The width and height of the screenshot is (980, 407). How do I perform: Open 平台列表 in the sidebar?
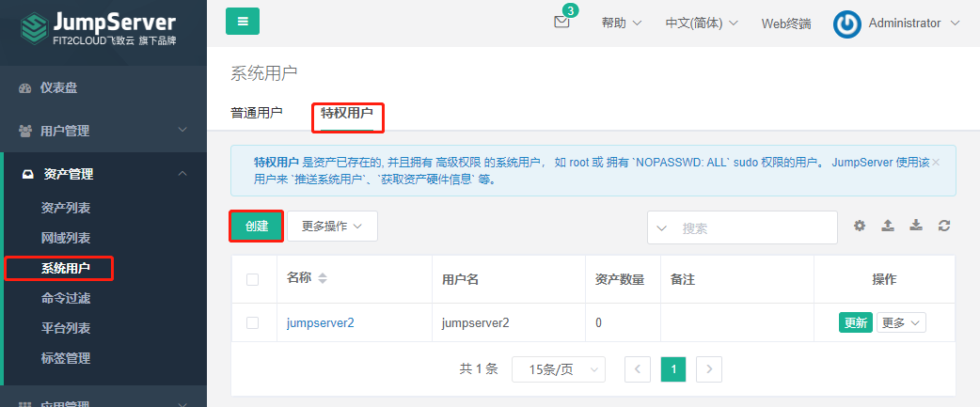click(66, 328)
